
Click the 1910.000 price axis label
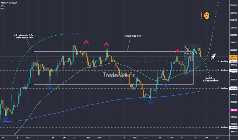tap(233, 117)
